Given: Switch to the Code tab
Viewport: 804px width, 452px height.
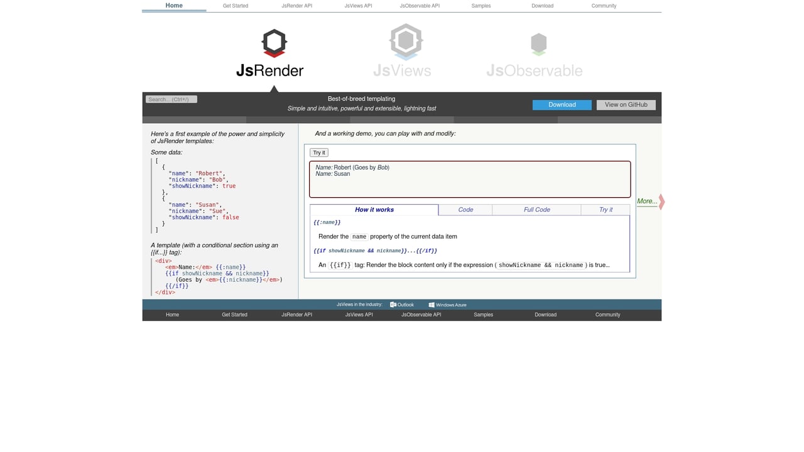Looking at the screenshot, I should [465, 210].
